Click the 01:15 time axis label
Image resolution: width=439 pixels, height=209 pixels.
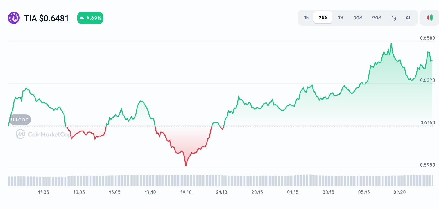click(293, 192)
